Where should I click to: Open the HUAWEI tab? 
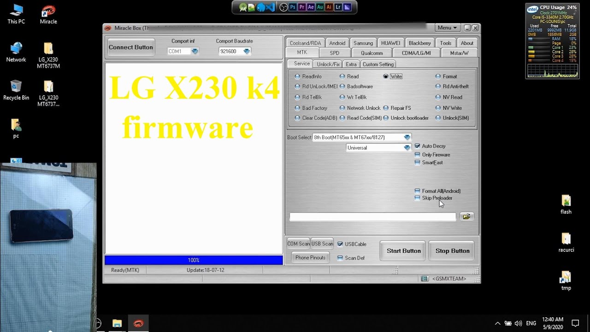pos(390,43)
